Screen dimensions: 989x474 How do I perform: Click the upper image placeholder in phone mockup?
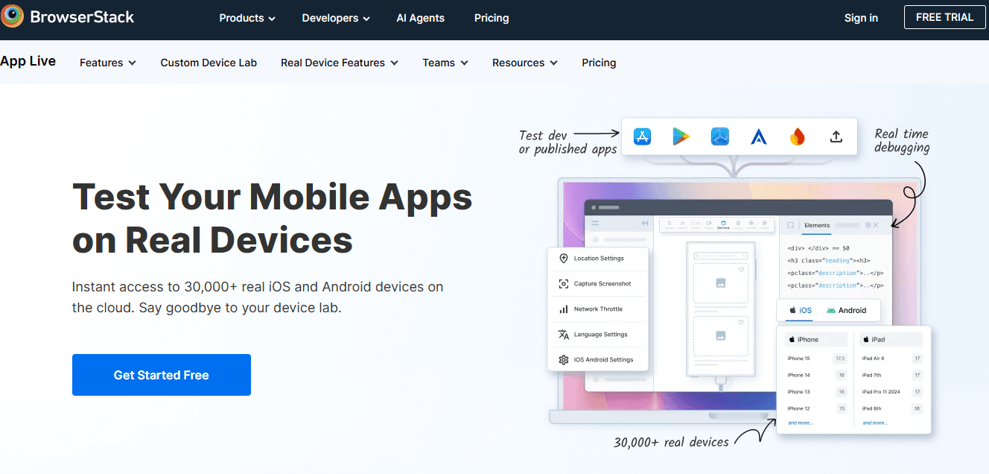tap(720, 283)
